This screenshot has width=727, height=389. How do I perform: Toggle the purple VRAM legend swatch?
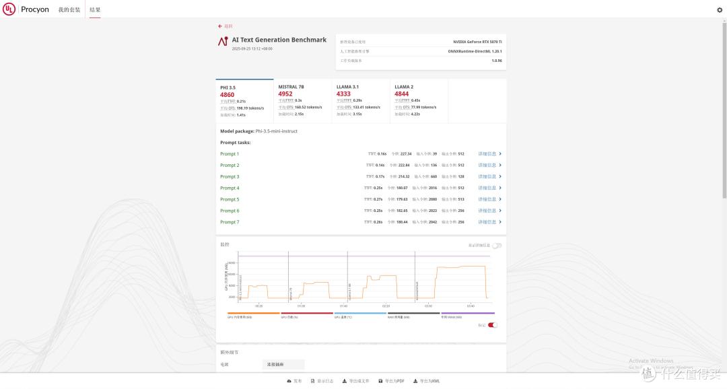point(468,314)
